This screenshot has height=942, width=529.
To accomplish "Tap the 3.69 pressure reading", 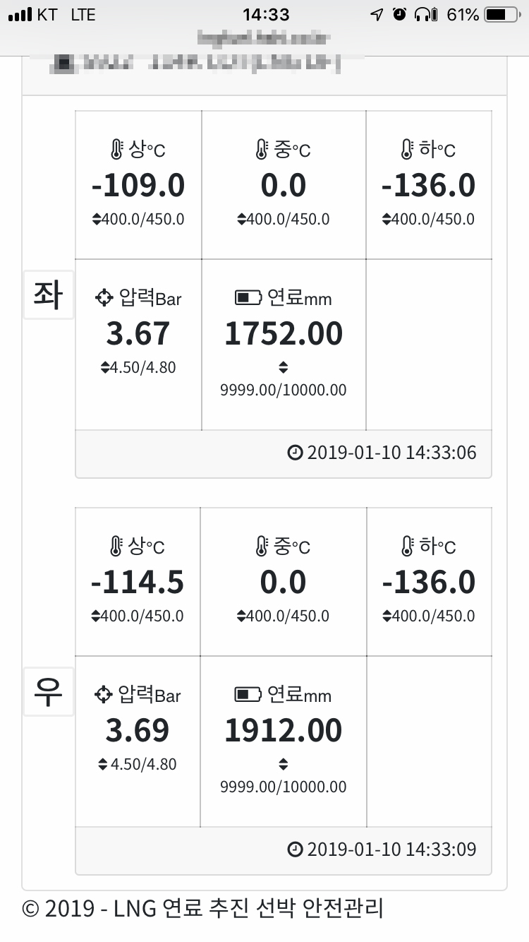I will point(138,731).
